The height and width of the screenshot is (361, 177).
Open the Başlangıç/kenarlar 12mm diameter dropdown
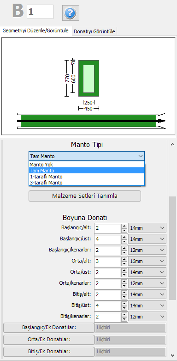pos(147,250)
